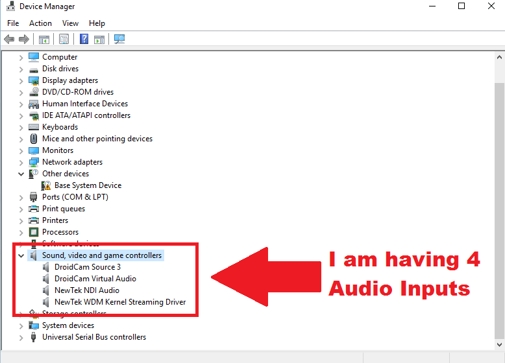This screenshot has height=363, width=505.
Task: Minimize the Device Manager window
Action: coord(432,6)
